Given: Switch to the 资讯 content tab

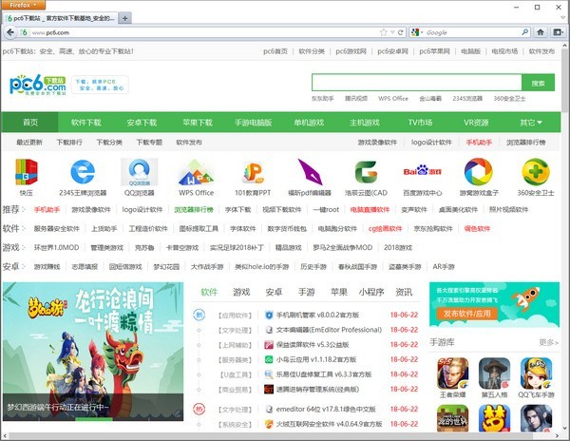Looking at the screenshot, I should pyautogui.click(x=404, y=292).
